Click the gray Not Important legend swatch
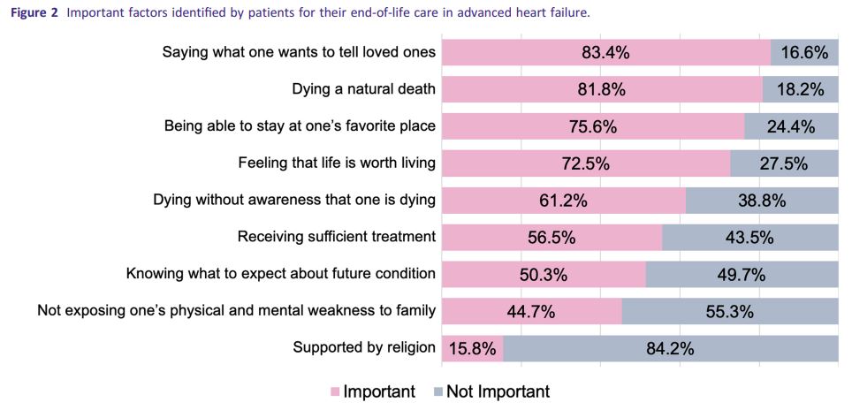Viewport: 852px width, 410px height. pos(438,392)
